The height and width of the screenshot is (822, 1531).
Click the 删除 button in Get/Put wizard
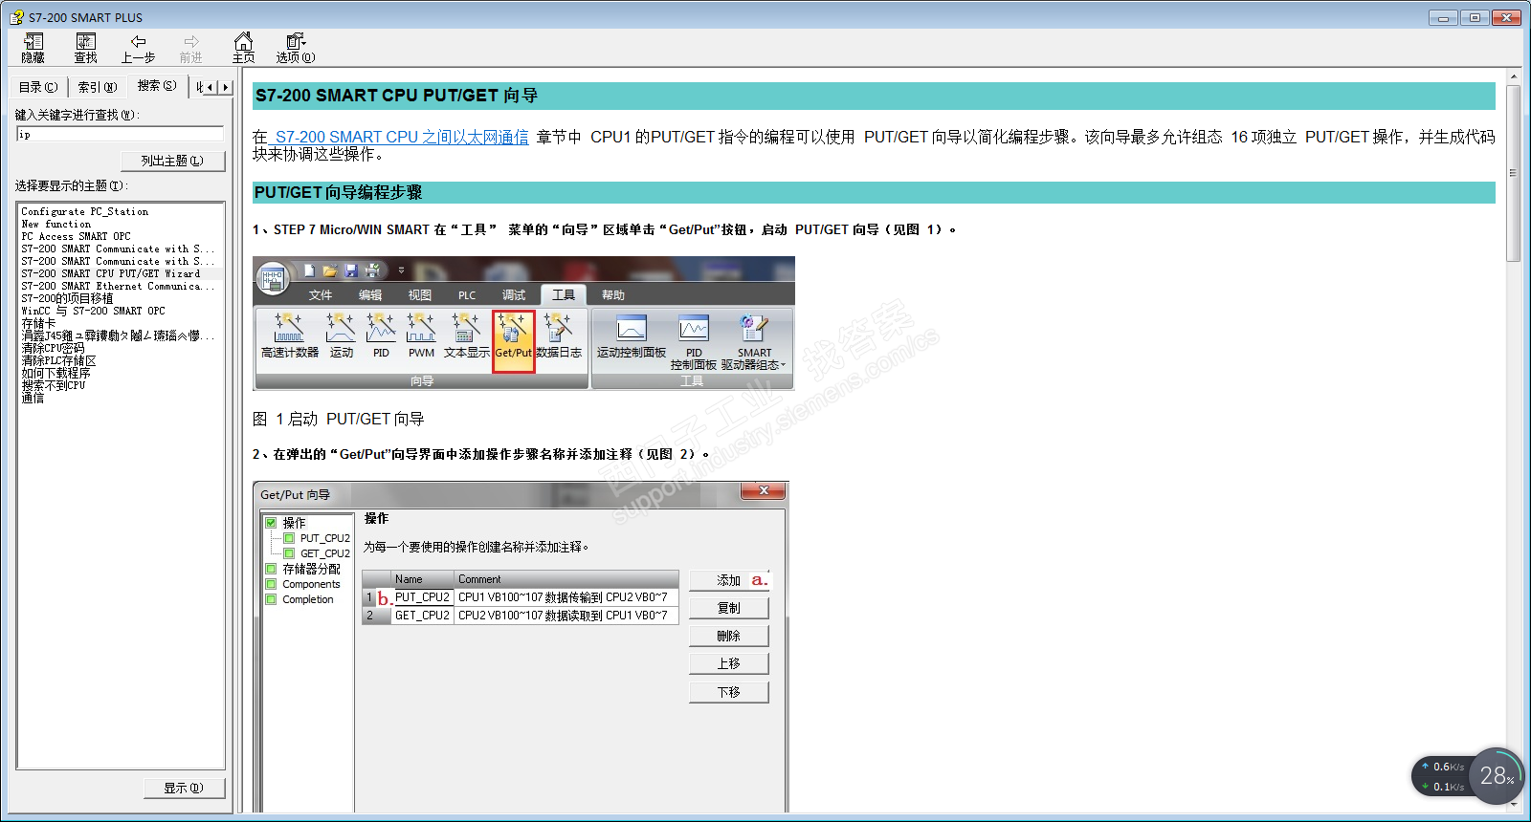[729, 636]
